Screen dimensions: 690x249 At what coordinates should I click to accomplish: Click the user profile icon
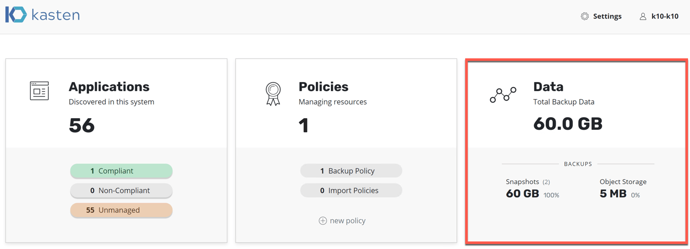(x=643, y=16)
